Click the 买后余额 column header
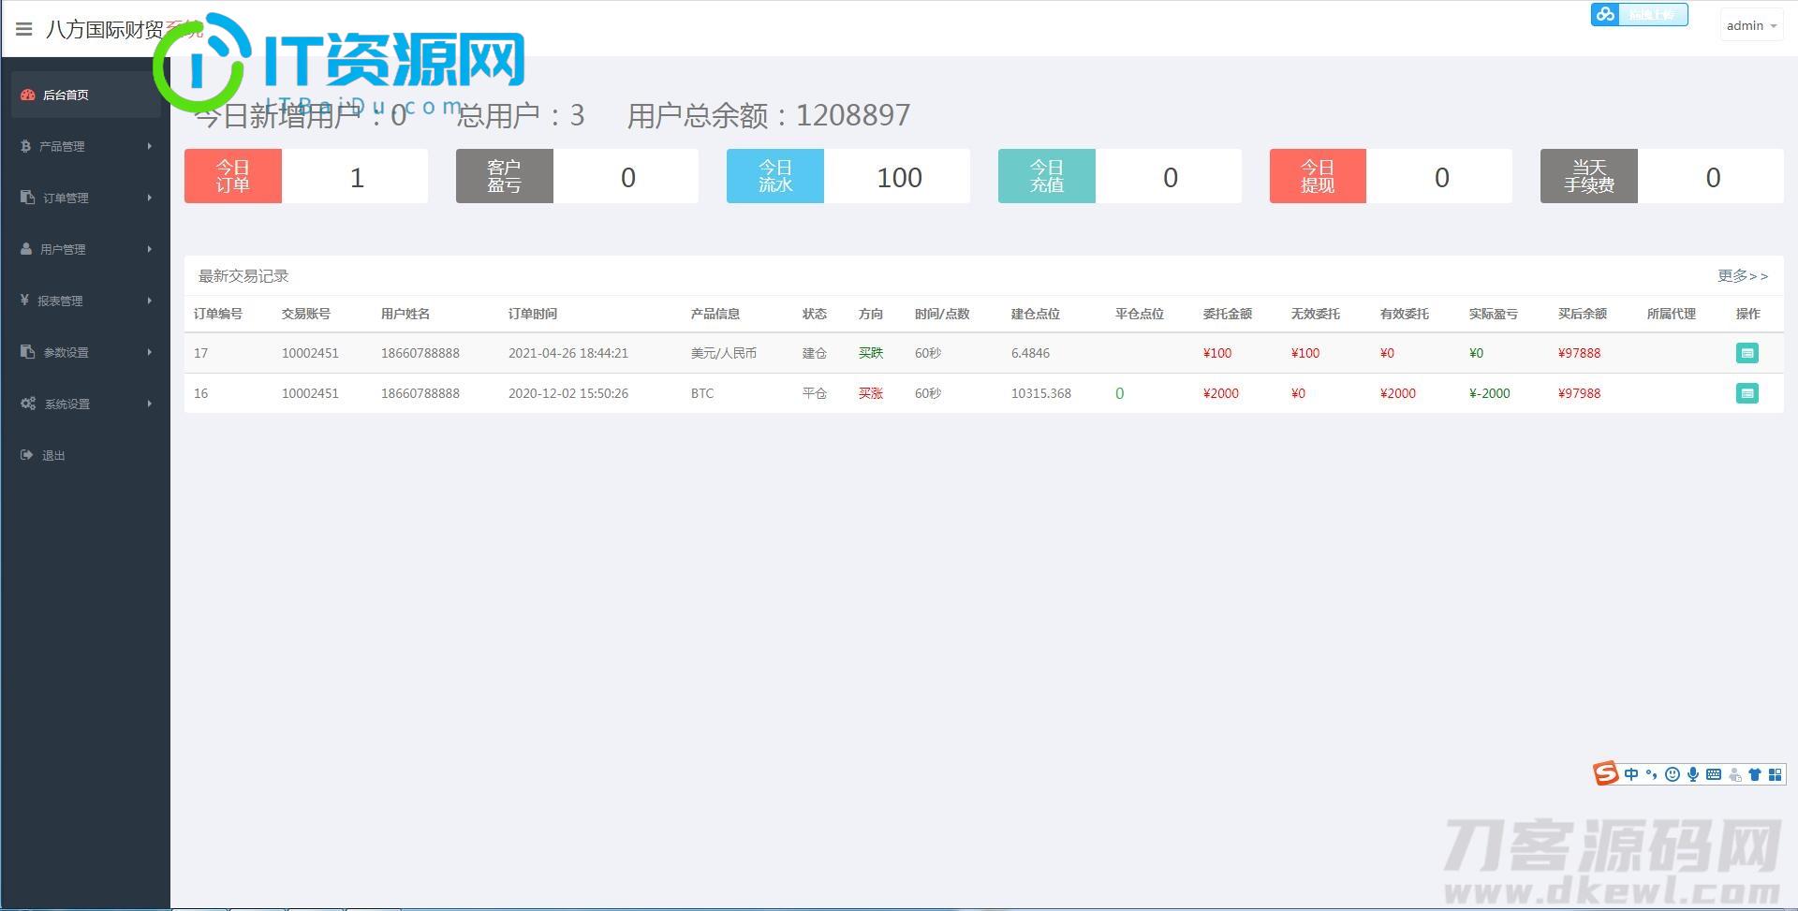Viewport: 1798px width, 911px height. (x=1583, y=314)
